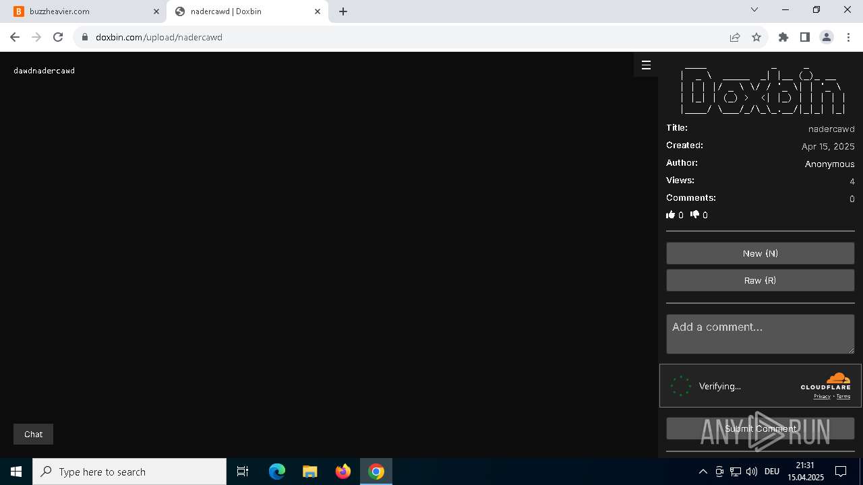This screenshot has width=863, height=485.
Task: Click the thumbs down icon
Action: tap(695, 215)
